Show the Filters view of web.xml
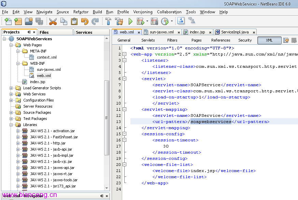Screen dimensions: 298x200 (172, 40)
